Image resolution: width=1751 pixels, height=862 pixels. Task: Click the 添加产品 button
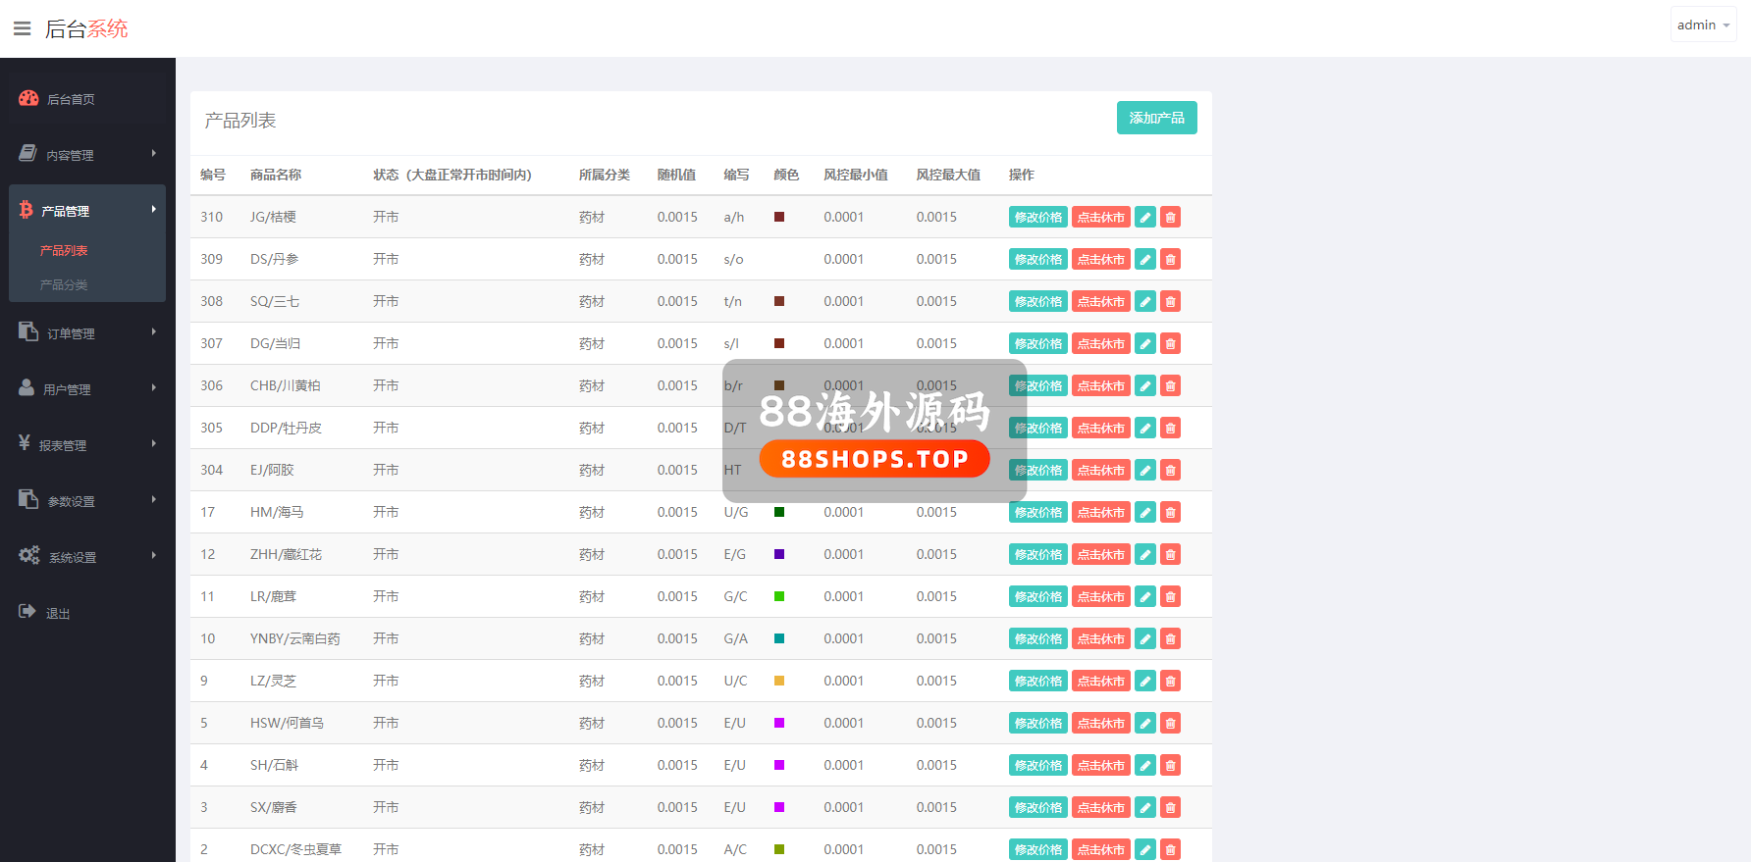[1156, 118]
